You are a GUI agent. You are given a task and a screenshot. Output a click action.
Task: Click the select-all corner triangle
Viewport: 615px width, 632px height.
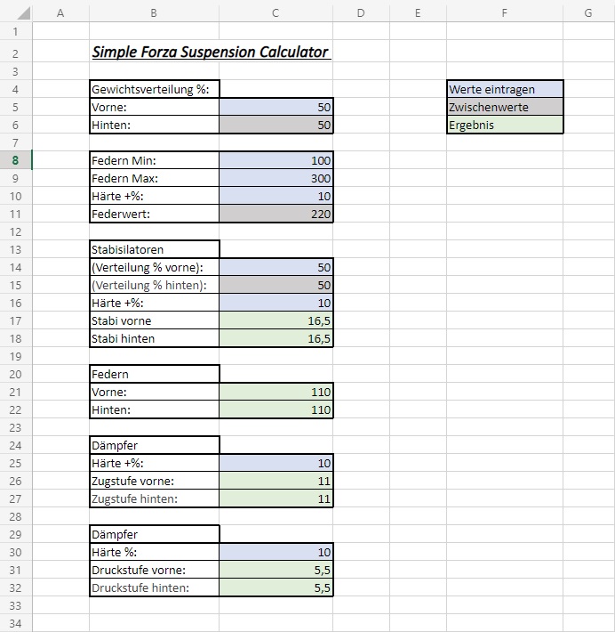pos(24,13)
